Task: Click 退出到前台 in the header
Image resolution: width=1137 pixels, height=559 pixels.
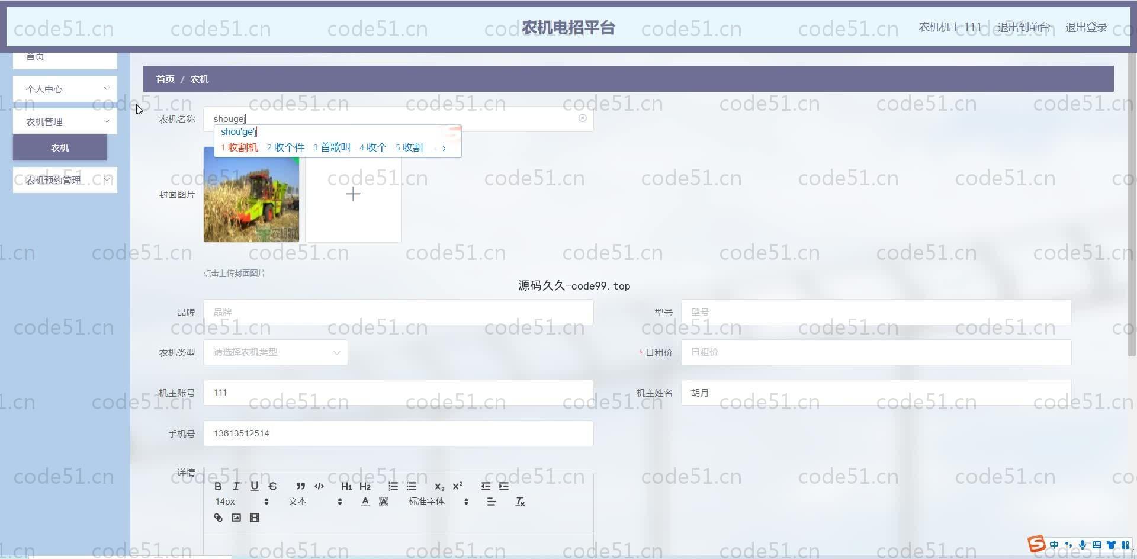Action: click(1023, 27)
